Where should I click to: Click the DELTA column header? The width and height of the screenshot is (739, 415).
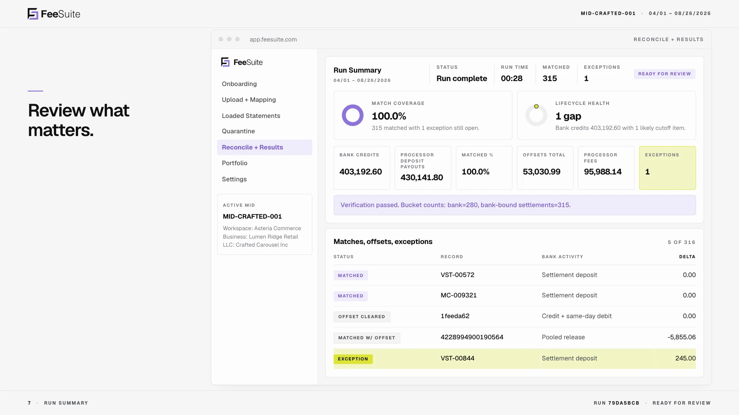click(687, 257)
